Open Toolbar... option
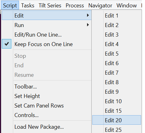Viewport: 145px width, 133px height. point(47,87)
